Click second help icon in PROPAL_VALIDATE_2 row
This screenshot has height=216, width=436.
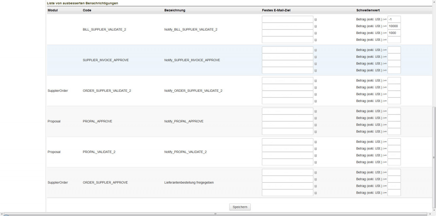pyautogui.click(x=316, y=149)
